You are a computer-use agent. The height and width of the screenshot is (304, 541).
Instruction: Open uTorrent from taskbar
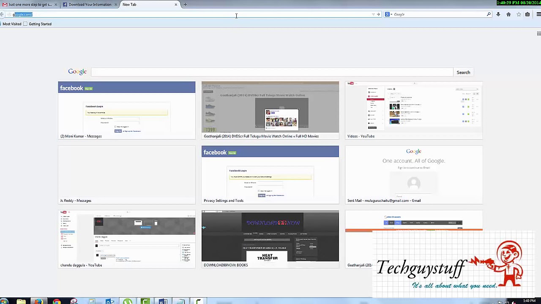tap(127, 301)
